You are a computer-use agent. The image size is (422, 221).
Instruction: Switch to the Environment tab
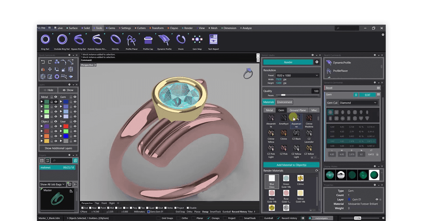click(285, 102)
